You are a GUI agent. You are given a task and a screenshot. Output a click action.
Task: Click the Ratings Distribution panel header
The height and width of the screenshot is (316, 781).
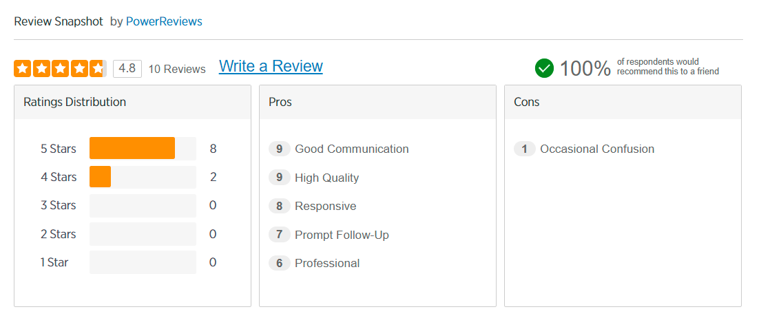click(x=132, y=102)
